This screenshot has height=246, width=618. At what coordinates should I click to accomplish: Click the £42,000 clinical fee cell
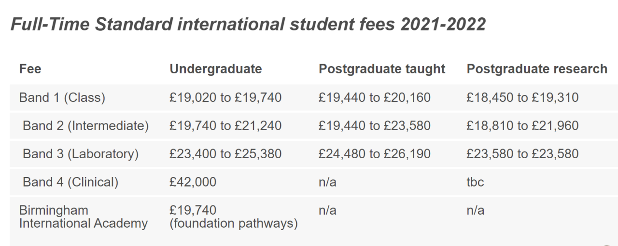(193, 182)
